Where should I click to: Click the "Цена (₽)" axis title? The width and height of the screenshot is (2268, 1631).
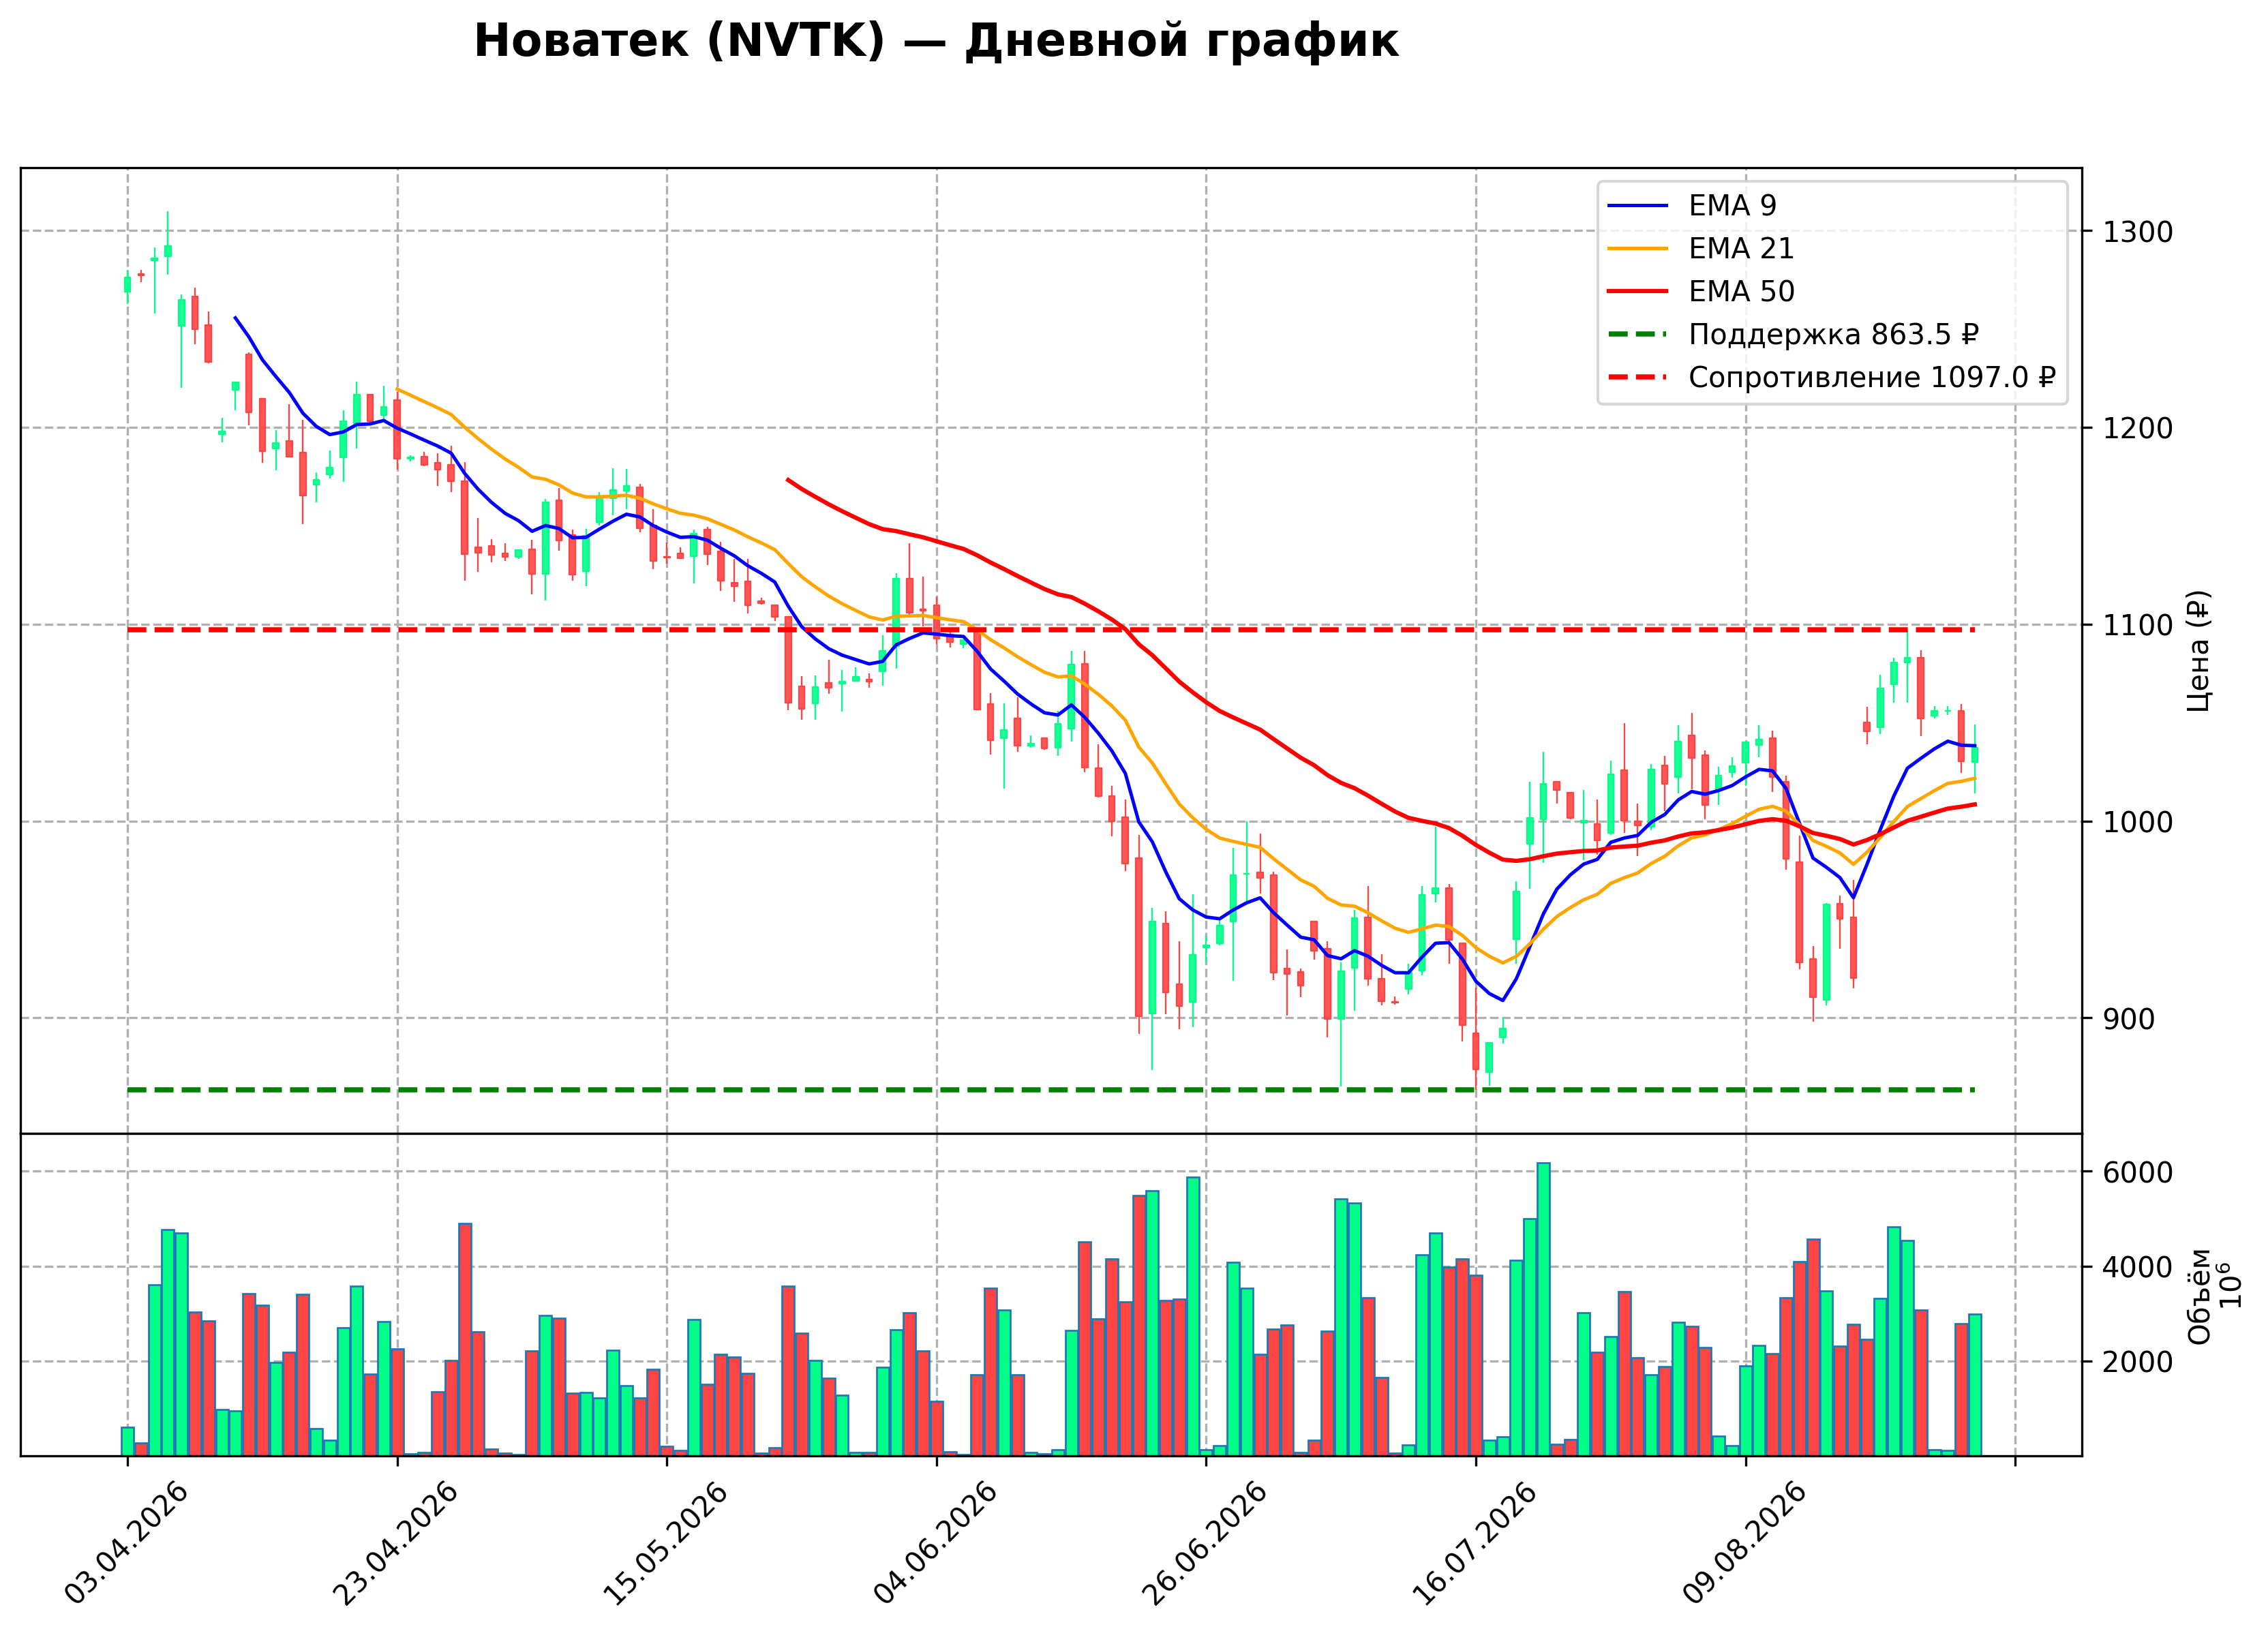click(2198, 651)
